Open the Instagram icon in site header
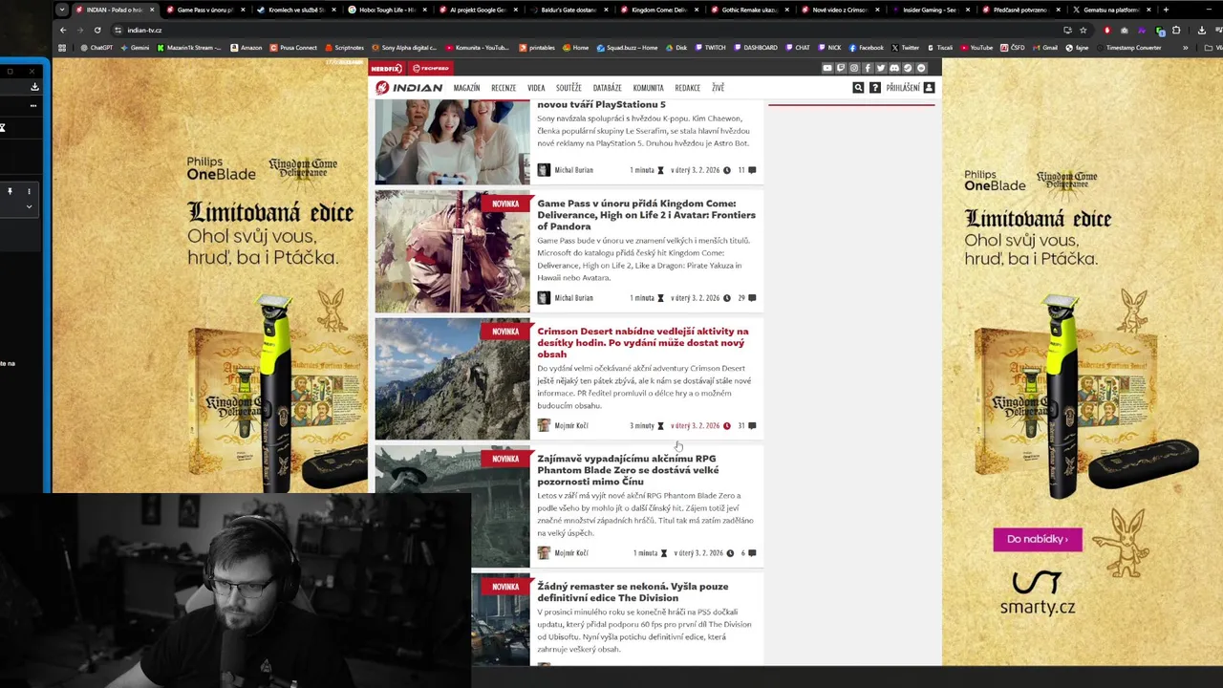Viewport: 1223px width, 688px height. tap(854, 68)
